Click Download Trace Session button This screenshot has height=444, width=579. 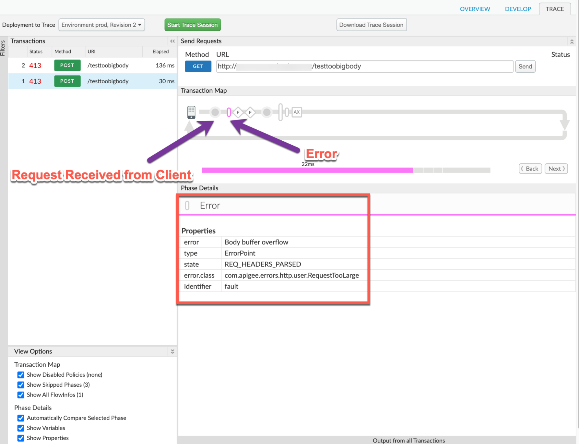[x=371, y=25]
